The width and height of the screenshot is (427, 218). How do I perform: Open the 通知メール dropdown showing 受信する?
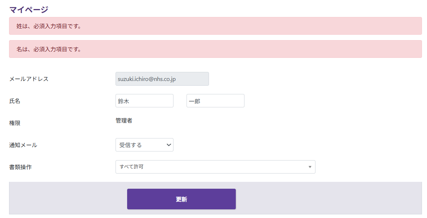tap(144, 145)
